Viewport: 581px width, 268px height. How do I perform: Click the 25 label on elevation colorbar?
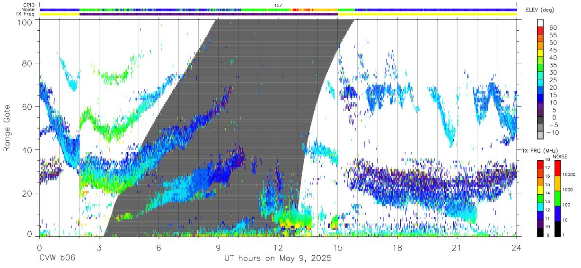click(553, 80)
